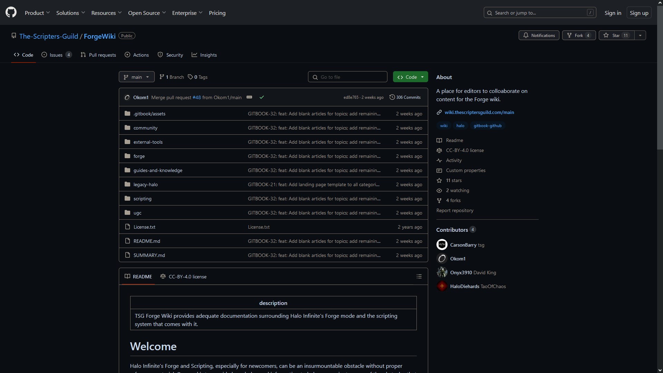The height and width of the screenshot is (373, 663).
Task: Focus the Go to file input
Action: pos(347,77)
